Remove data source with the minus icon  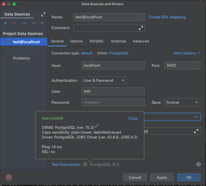click(14, 23)
